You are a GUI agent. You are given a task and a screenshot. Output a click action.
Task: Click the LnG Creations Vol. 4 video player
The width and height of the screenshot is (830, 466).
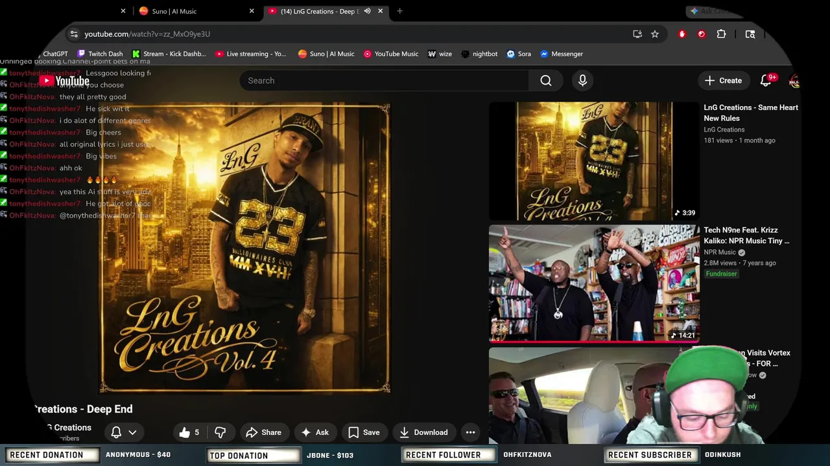[x=245, y=249]
